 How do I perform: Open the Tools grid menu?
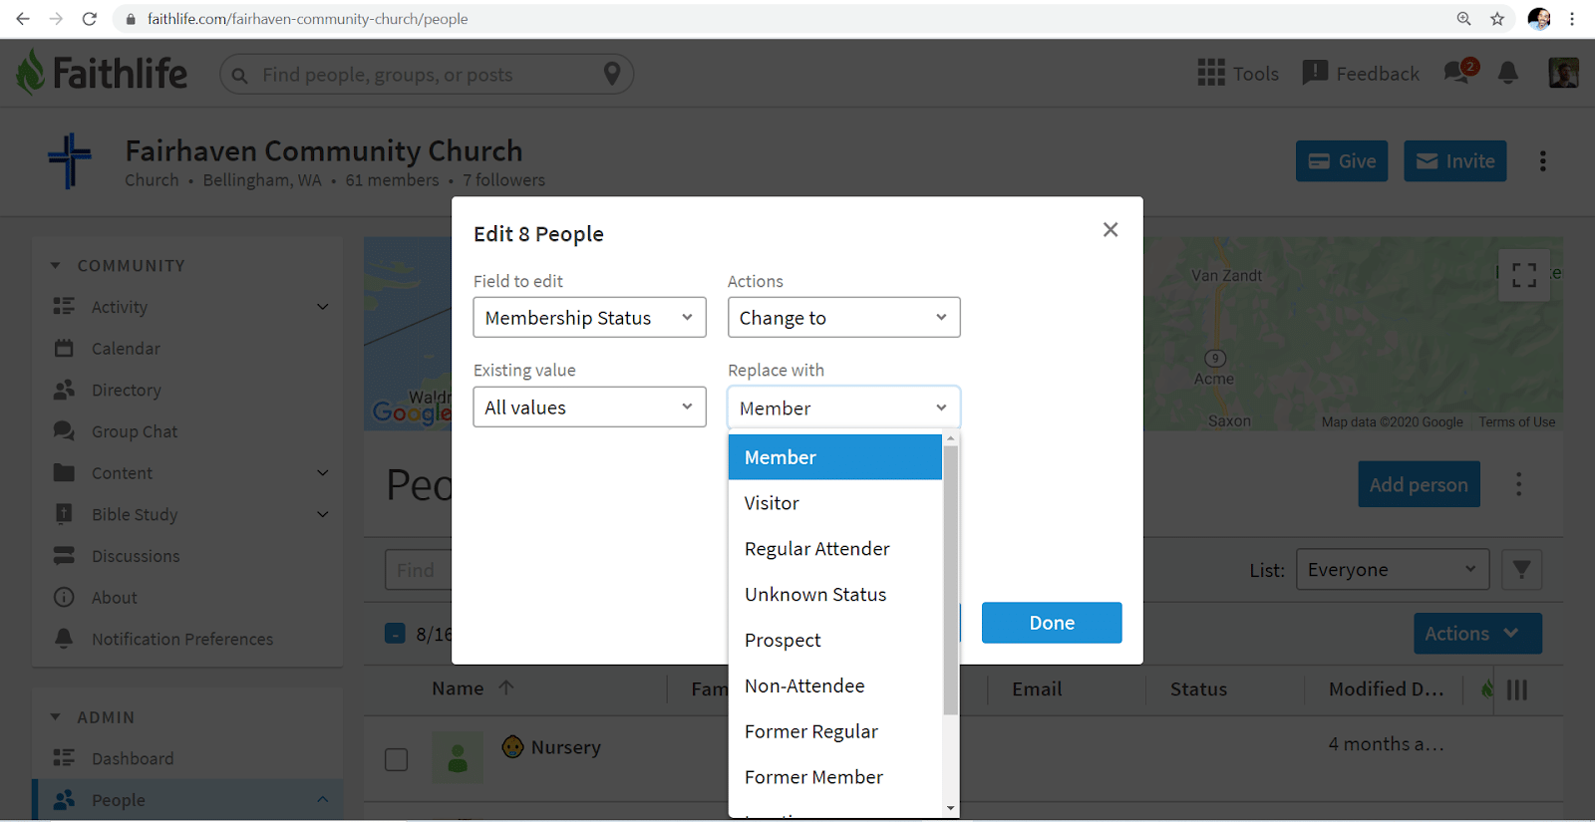point(1238,74)
